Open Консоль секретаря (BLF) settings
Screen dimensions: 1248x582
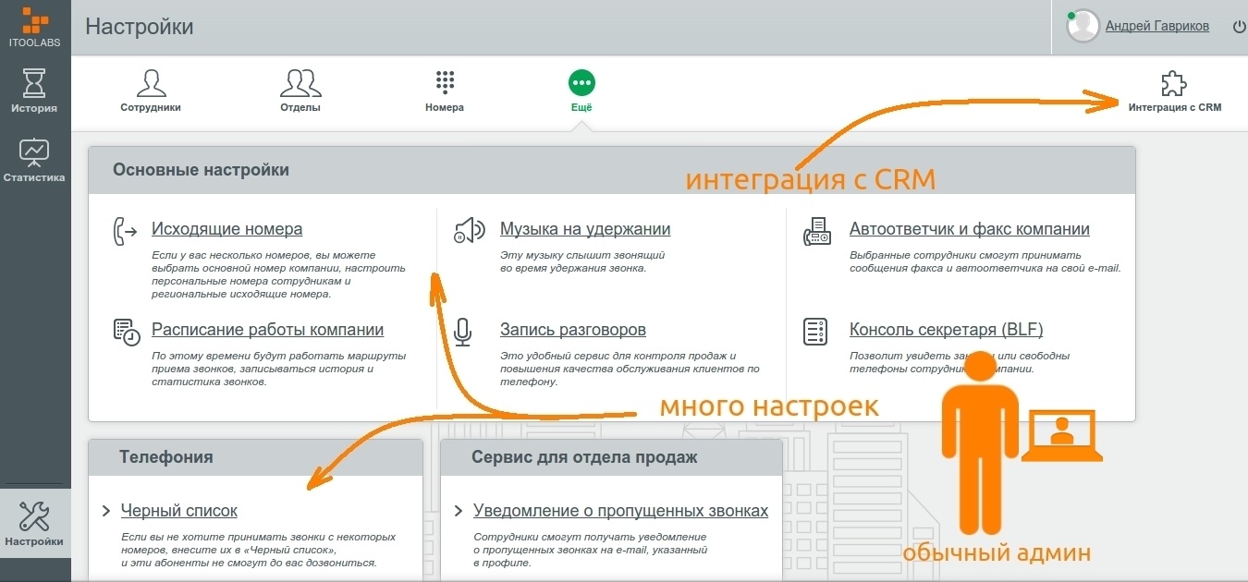click(947, 329)
